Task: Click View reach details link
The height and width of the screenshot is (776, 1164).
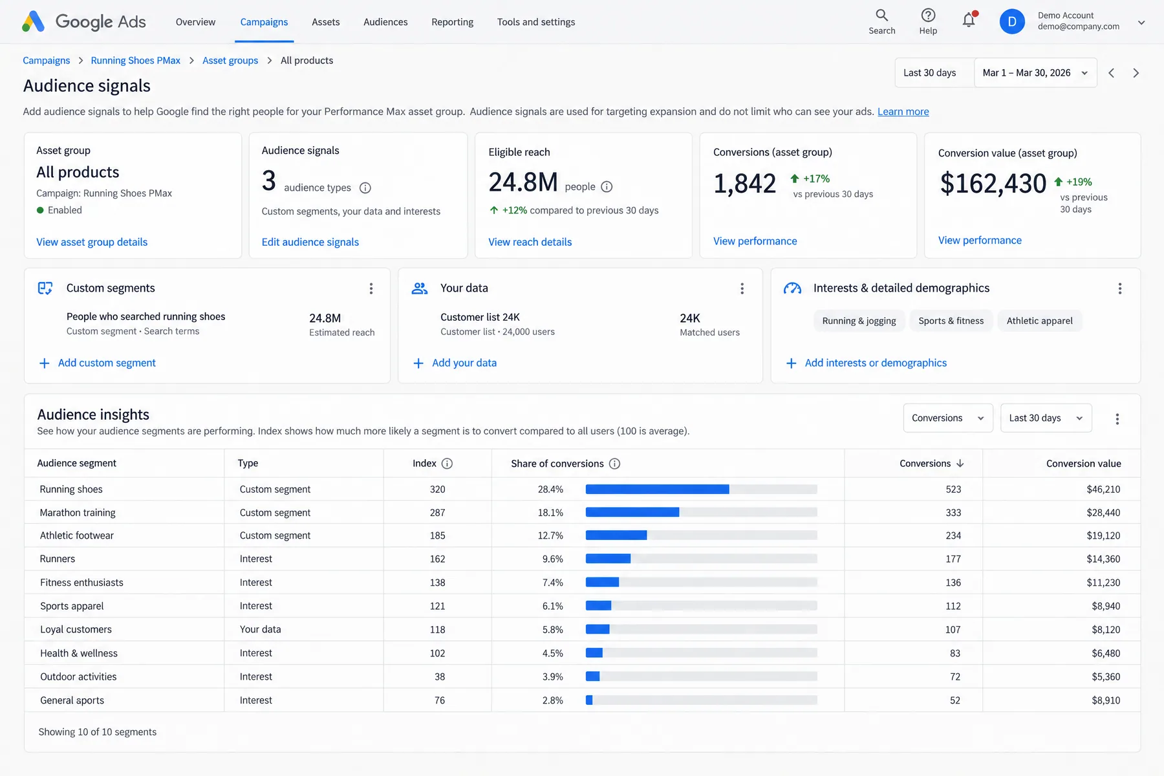Action: pos(530,242)
